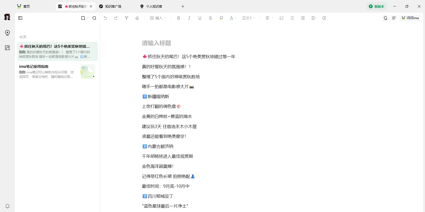Screen dimensions: 425x212
Task: Open the 插入 insert dropdown
Action: [x=158, y=18]
